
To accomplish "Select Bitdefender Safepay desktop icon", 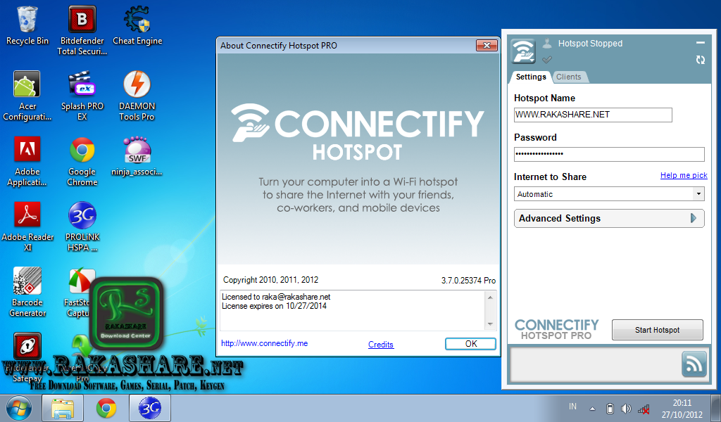I will click(x=27, y=358).
